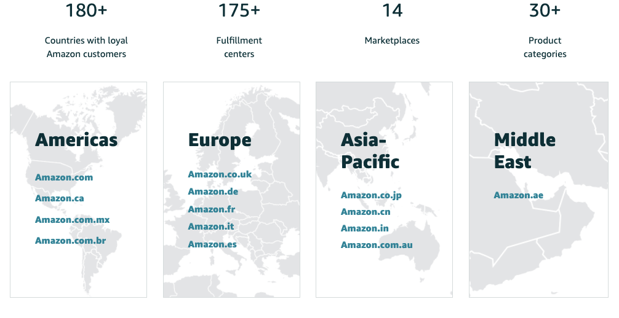619x318 pixels.
Task: Select the Middle East heading
Action: click(525, 151)
